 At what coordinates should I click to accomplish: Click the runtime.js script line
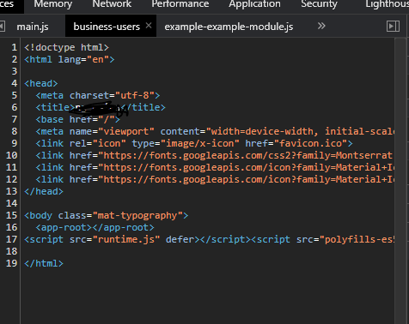point(210,239)
